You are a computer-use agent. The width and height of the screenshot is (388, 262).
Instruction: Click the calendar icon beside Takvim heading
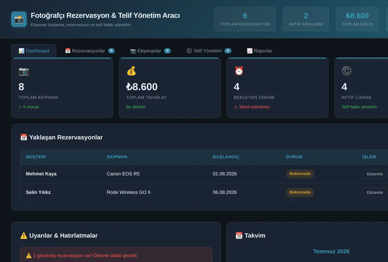click(x=239, y=236)
